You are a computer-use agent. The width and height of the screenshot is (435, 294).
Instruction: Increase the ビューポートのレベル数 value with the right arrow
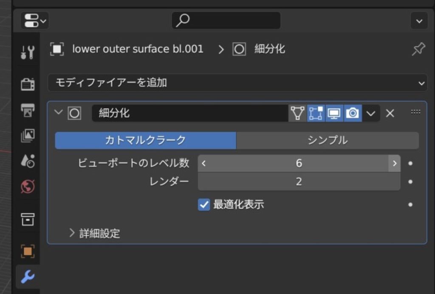click(x=394, y=164)
